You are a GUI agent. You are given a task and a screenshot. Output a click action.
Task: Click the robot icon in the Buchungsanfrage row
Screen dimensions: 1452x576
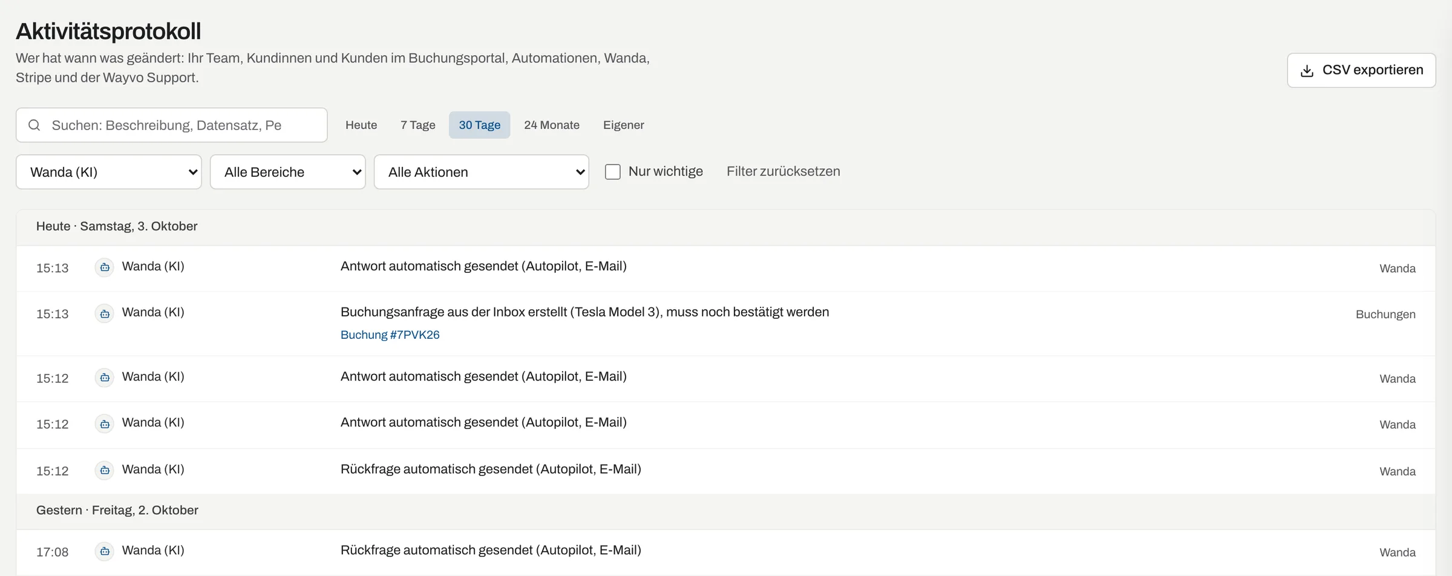(105, 313)
